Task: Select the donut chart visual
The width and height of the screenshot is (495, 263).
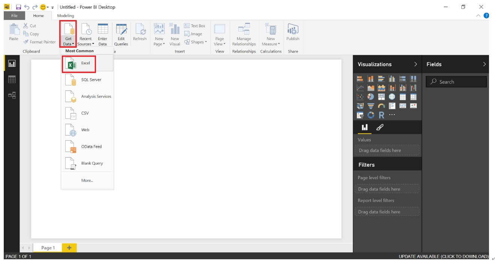Action: [x=371, y=115]
